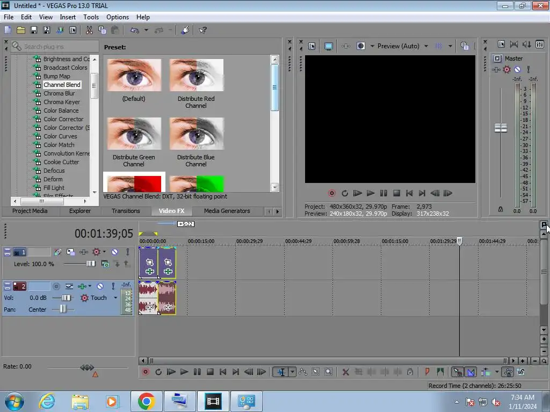Viewport: 550px width, 412px height.
Task: Open Touch automation mode dropdown
Action: 115,298
